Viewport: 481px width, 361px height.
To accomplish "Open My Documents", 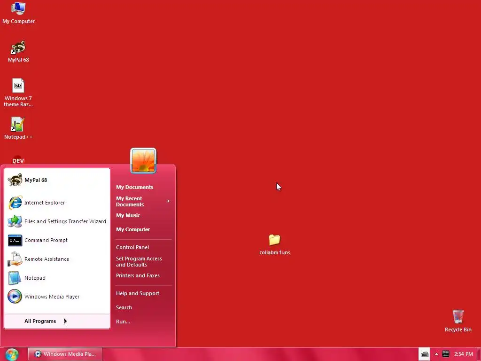I will click(x=134, y=187).
